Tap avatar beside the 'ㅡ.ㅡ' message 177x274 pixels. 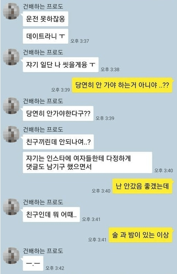tap(11, 256)
